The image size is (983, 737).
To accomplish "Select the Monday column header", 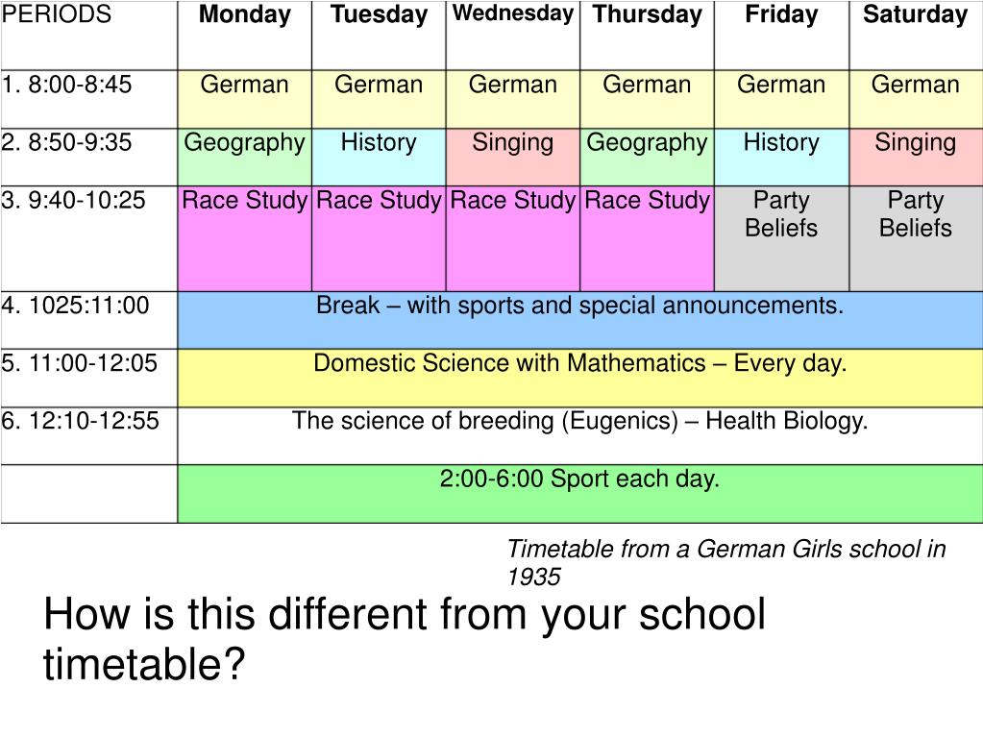I will coord(244,36).
